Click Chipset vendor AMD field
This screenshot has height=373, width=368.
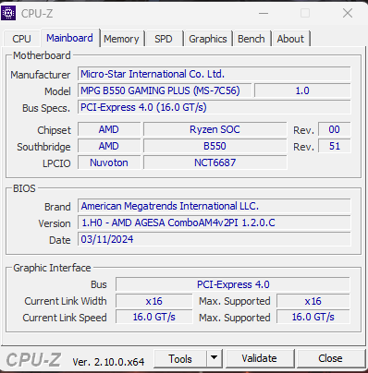(109, 129)
